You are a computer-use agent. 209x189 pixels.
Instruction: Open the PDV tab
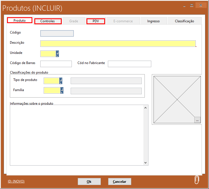pyautogui.click(x=96, y=21)
